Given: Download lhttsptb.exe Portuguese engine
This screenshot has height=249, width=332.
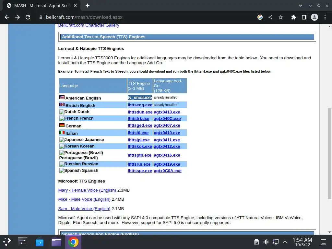Looking at the screenshot, I should 139,155.
